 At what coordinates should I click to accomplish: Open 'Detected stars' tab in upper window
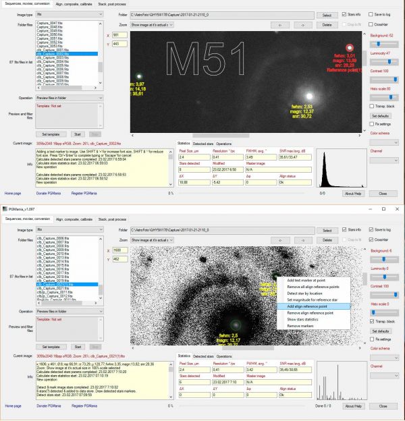[x=203, y=144]
